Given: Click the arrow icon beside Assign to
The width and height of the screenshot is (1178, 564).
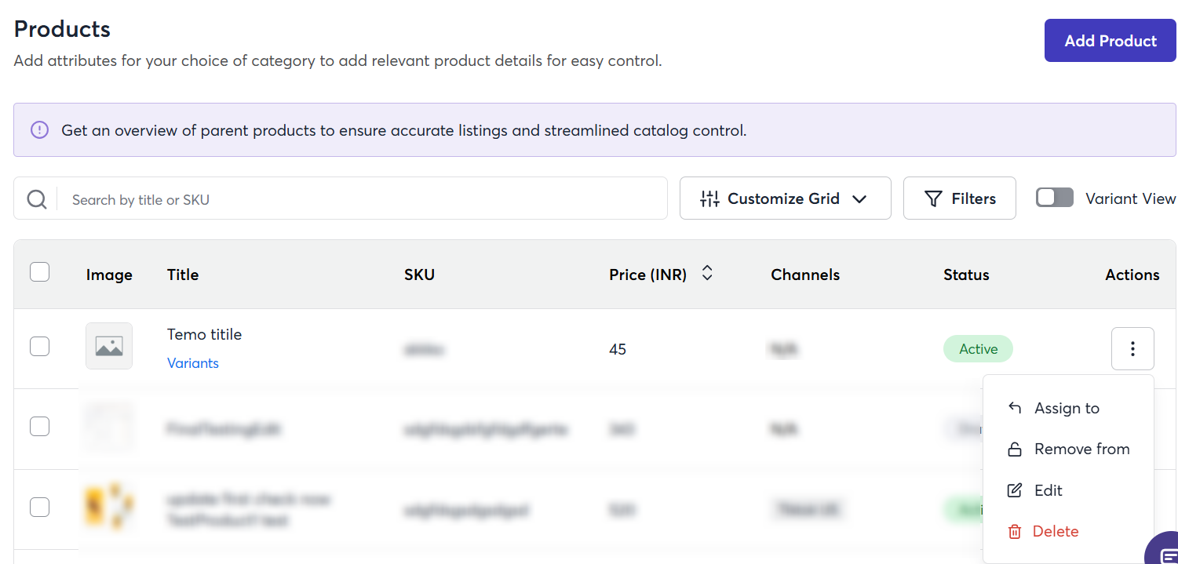Looking at the screenshot, I should [1014, 408].
